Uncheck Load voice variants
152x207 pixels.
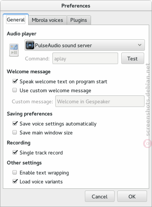[x=15, y=181]
